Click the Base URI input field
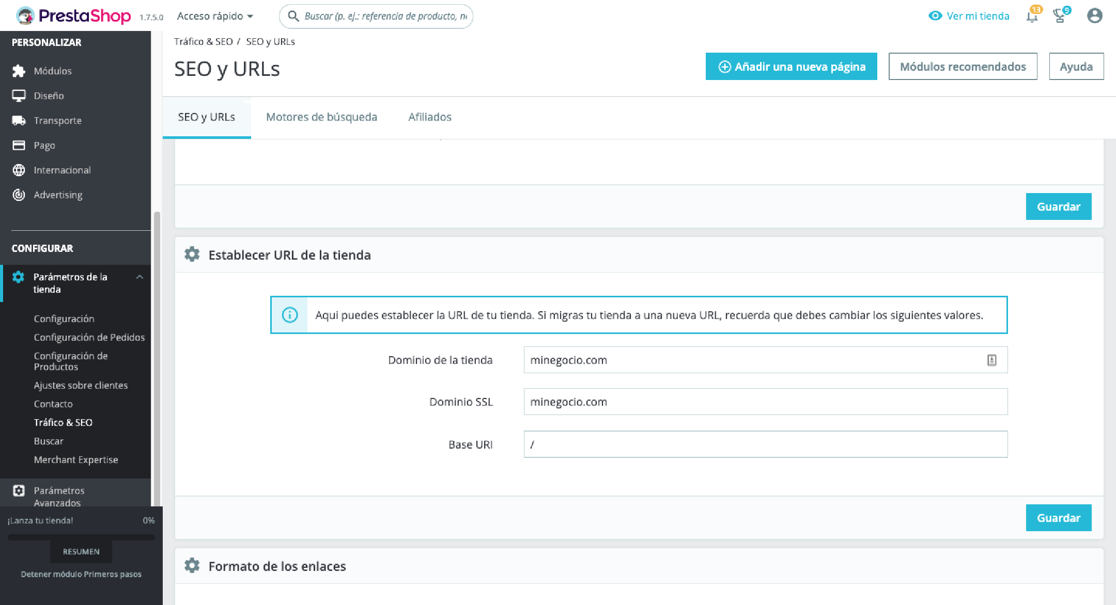The height and width of the screenshot is (605, 1116). click(766, 444)
